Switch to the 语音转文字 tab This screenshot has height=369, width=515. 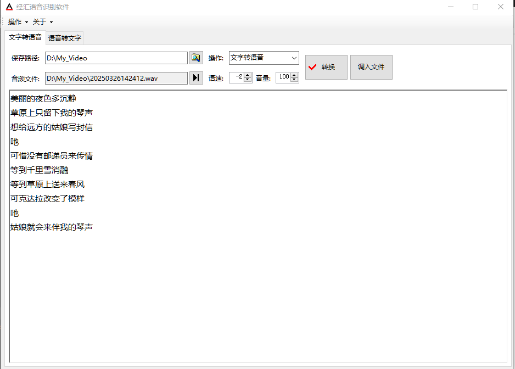[64, 38]
